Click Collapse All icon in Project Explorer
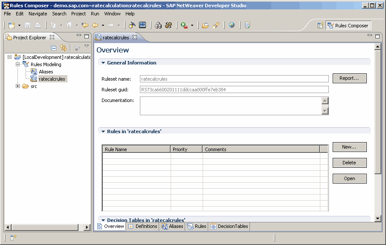Image resolution: width=386 pixels, height=245 pixels. pos(54,48)
